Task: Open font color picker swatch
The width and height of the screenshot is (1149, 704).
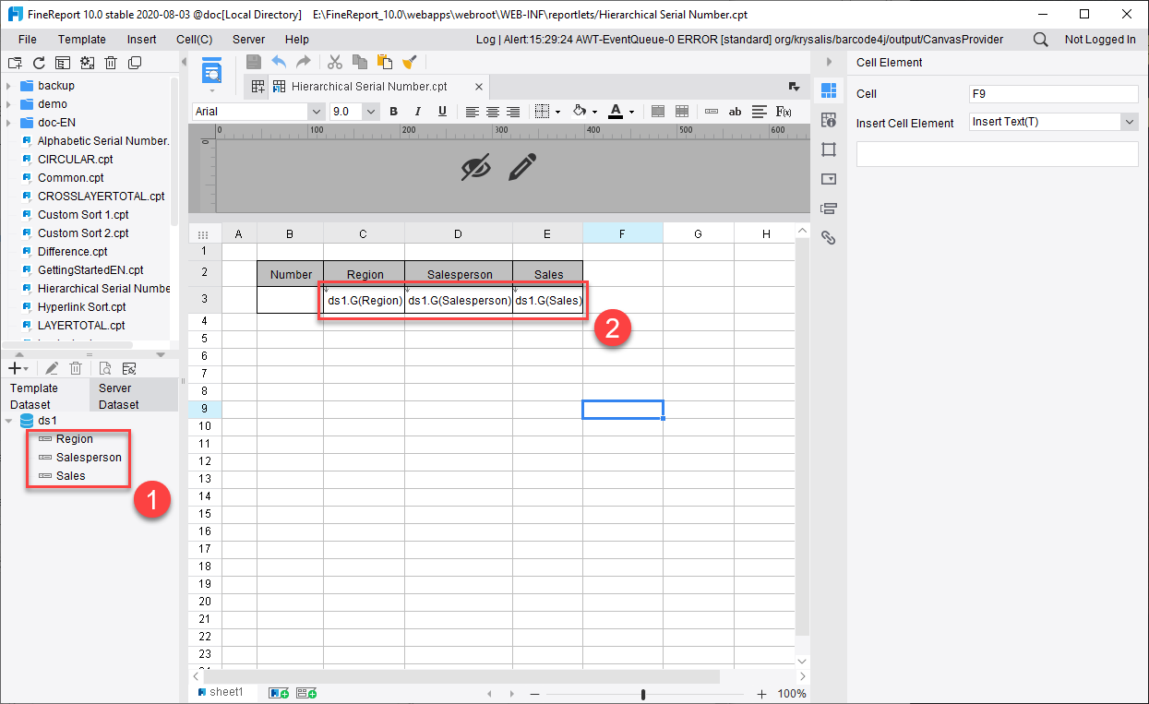Action: (x=616, y=112)
